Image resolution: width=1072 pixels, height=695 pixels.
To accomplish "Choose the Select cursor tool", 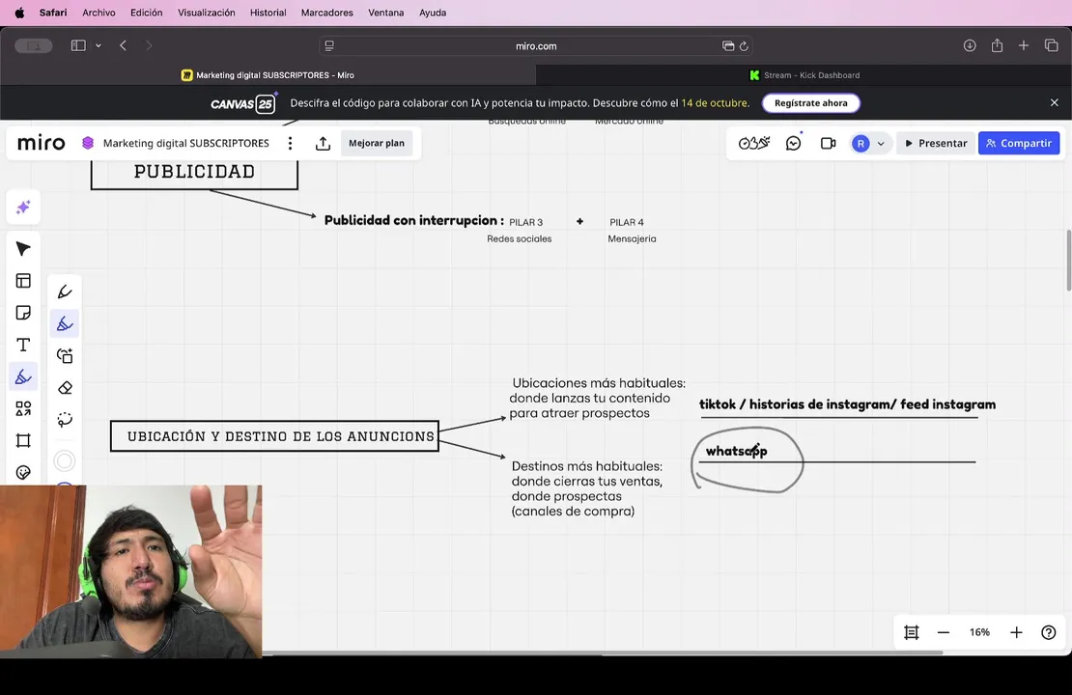I will click(23, 249).
